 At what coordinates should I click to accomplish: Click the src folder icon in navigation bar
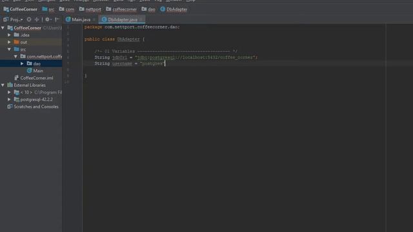coord(45,9)
